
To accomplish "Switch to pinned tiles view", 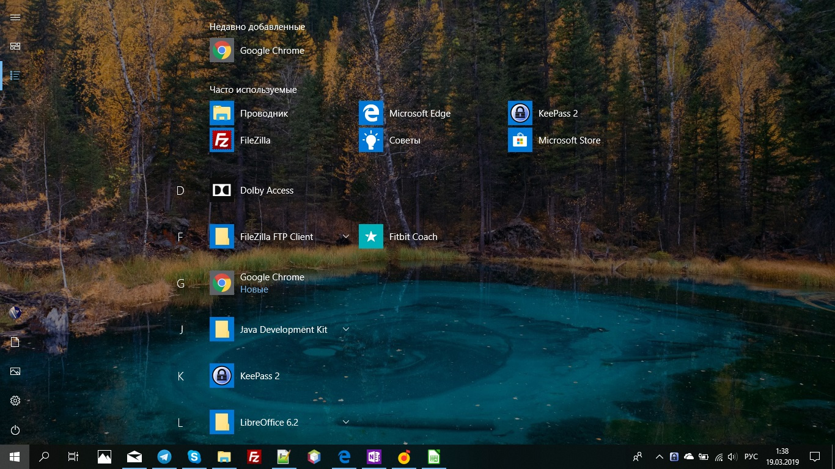I will coord(15,46).
